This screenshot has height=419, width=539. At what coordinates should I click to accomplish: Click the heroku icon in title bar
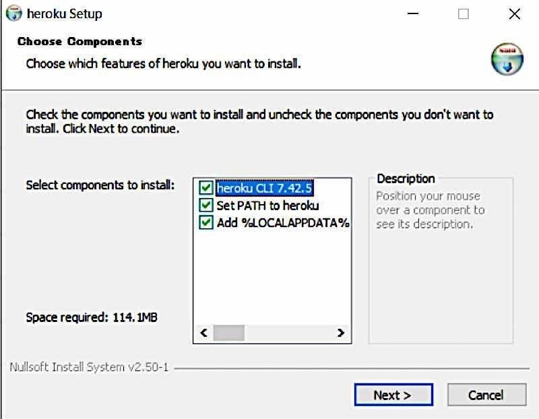pyautogui.click(x=13, y=13)
